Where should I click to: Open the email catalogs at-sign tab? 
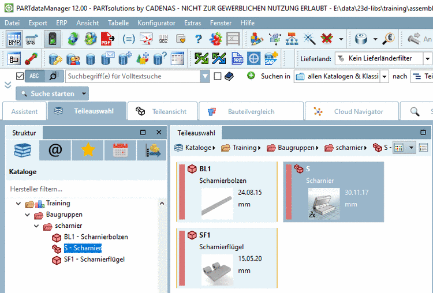pos(55,151)
